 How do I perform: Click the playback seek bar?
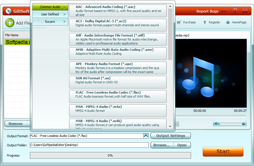coord(211,116)
